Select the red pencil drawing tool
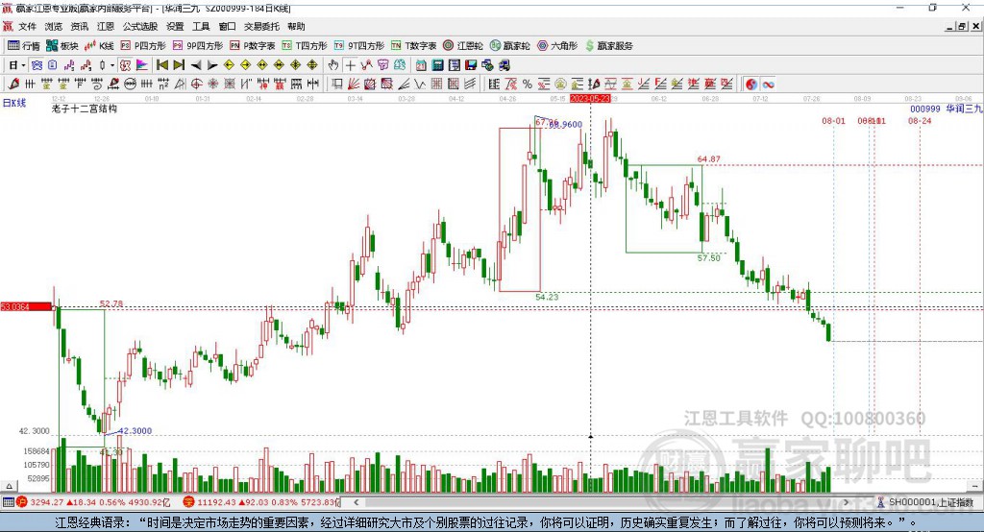The height and width of the screenshot is (532, 984). [13, 85]
